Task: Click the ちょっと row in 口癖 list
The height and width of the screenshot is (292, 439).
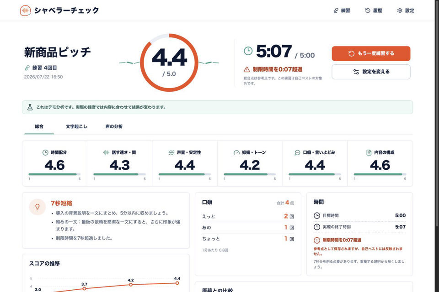Action: 248,239
